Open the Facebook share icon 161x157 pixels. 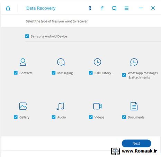102,8
